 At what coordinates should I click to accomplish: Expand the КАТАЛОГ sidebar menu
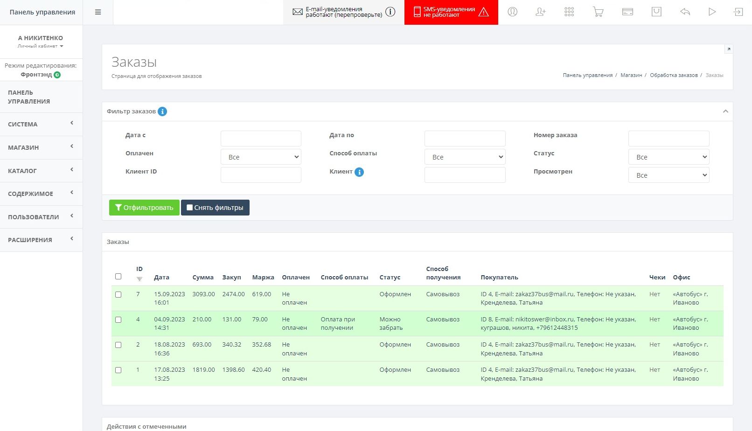(41, 171)
